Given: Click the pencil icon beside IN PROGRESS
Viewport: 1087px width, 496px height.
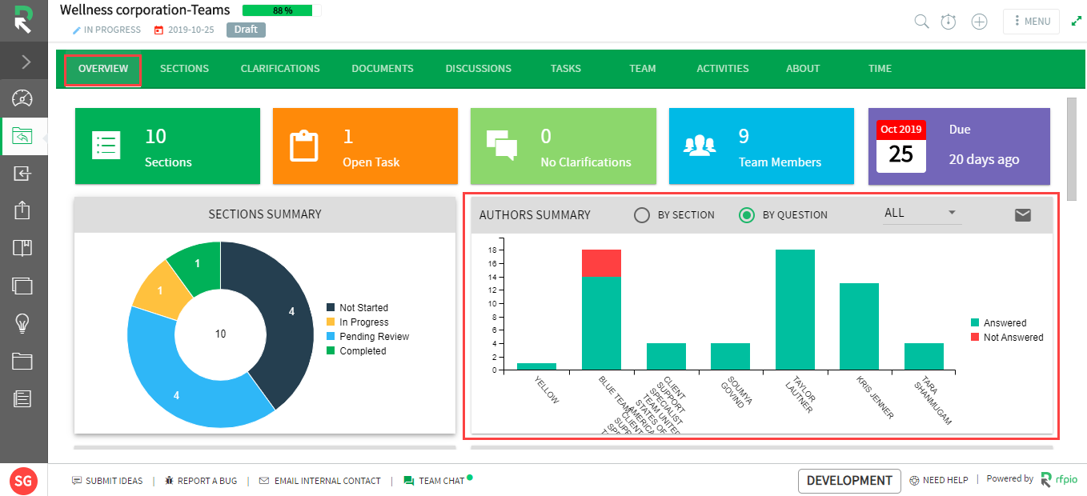Looking at the screenshot, I should [x=77, y=30].
